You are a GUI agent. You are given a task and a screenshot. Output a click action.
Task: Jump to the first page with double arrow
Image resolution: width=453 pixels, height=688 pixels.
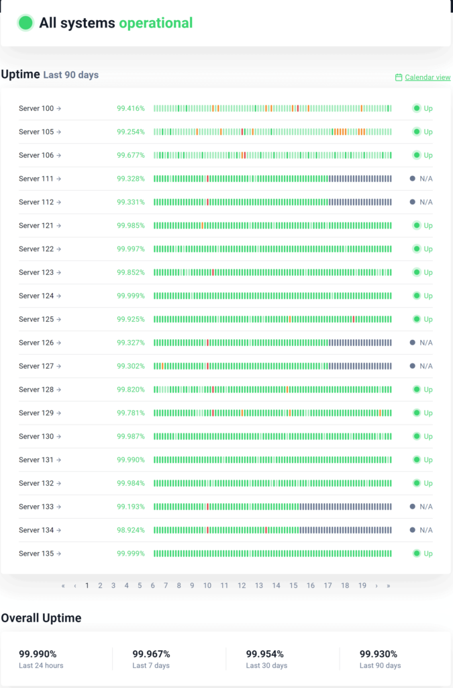(63, 586)
